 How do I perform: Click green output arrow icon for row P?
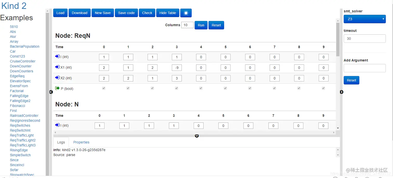57,88
